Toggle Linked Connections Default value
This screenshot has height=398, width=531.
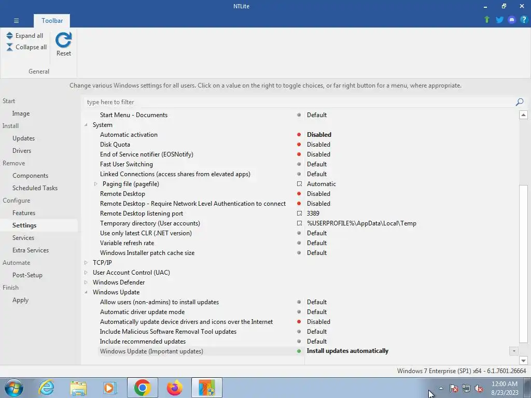pyautogui.click(x=317, y=174)
